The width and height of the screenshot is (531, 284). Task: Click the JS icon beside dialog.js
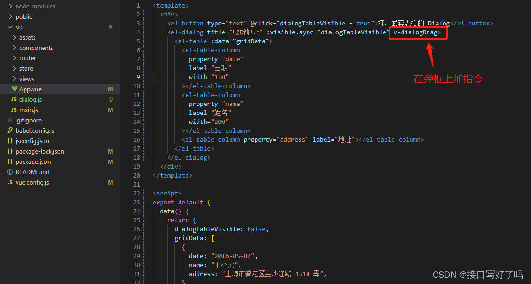[14, 100]
